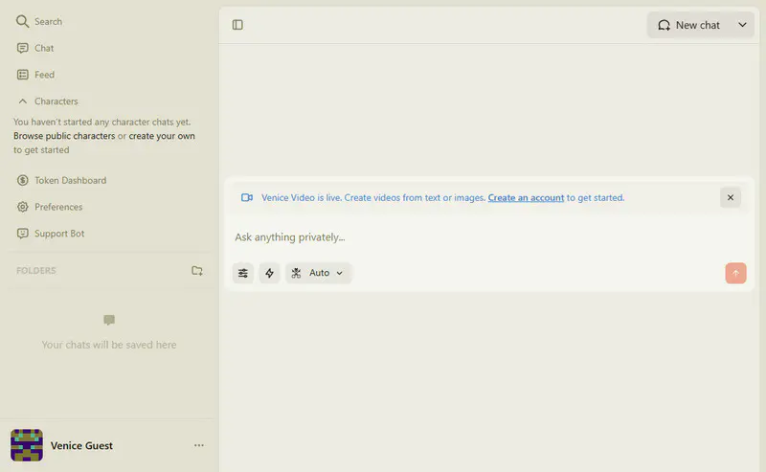Viewport: 766px width, 472px height.
Task: Open the Support Bot chat
Action: coord(58,234)
